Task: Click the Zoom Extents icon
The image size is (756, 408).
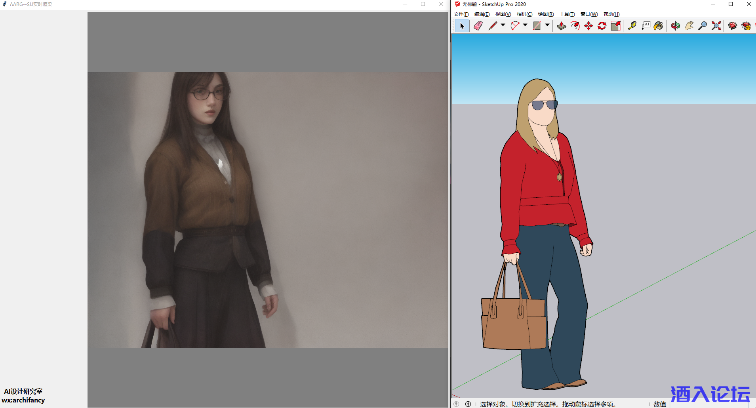Action: [716, 26]
